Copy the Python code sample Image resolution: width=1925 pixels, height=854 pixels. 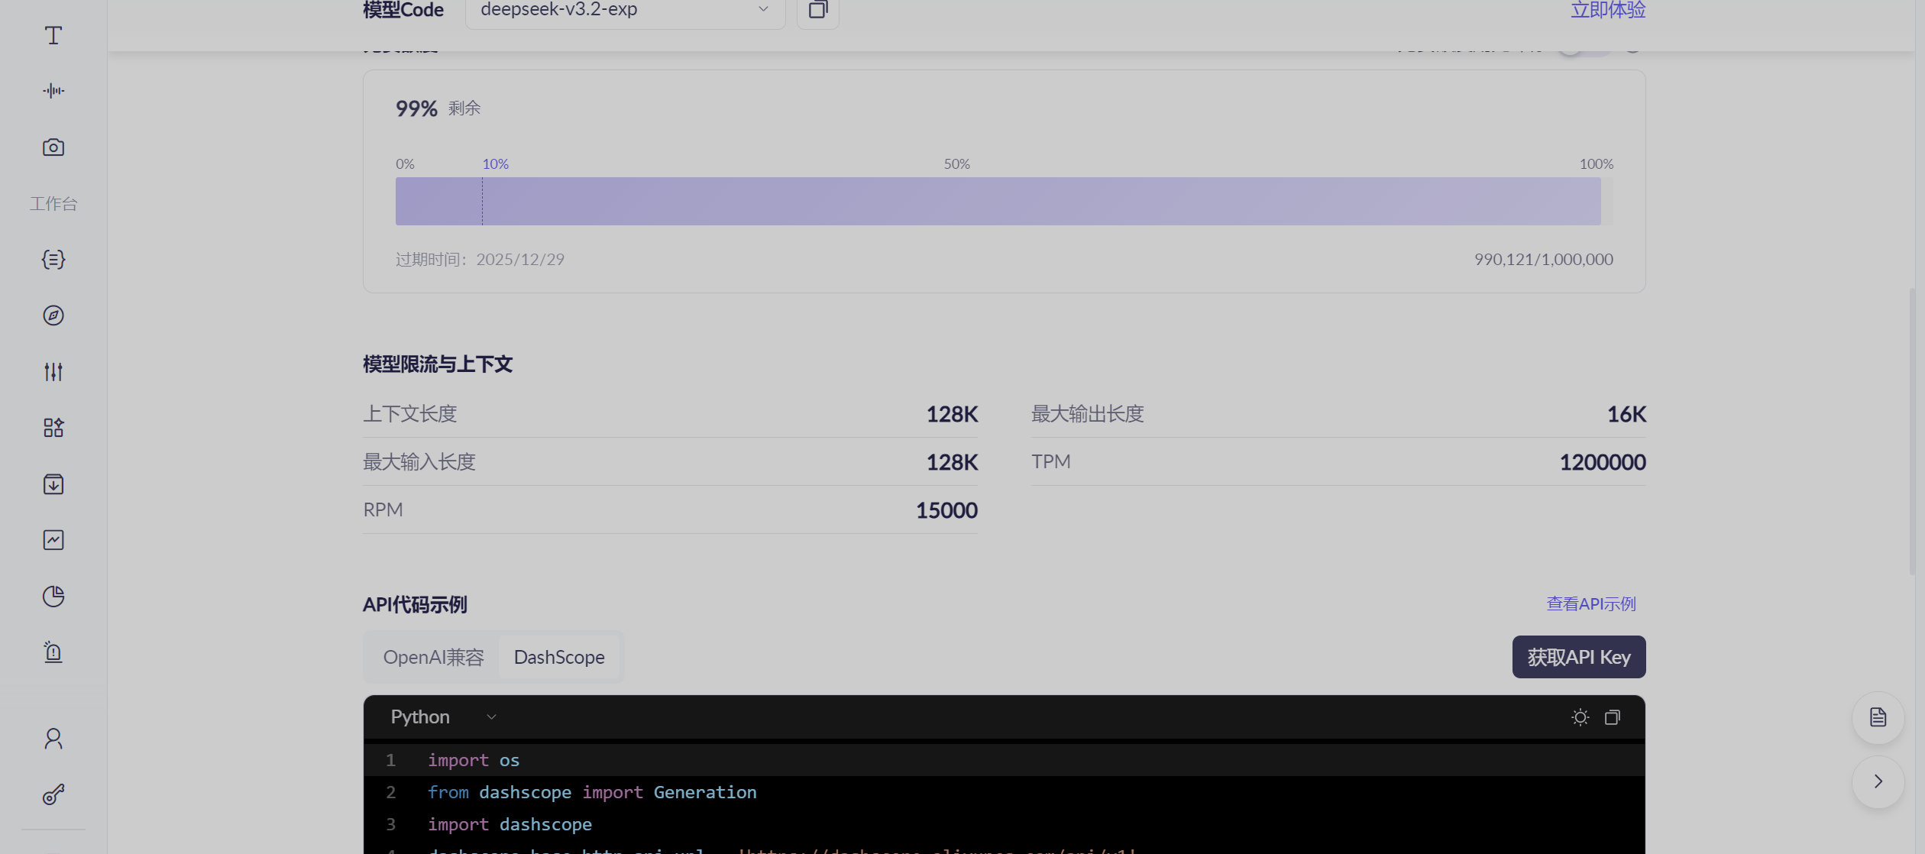[x=1612, y=717]
